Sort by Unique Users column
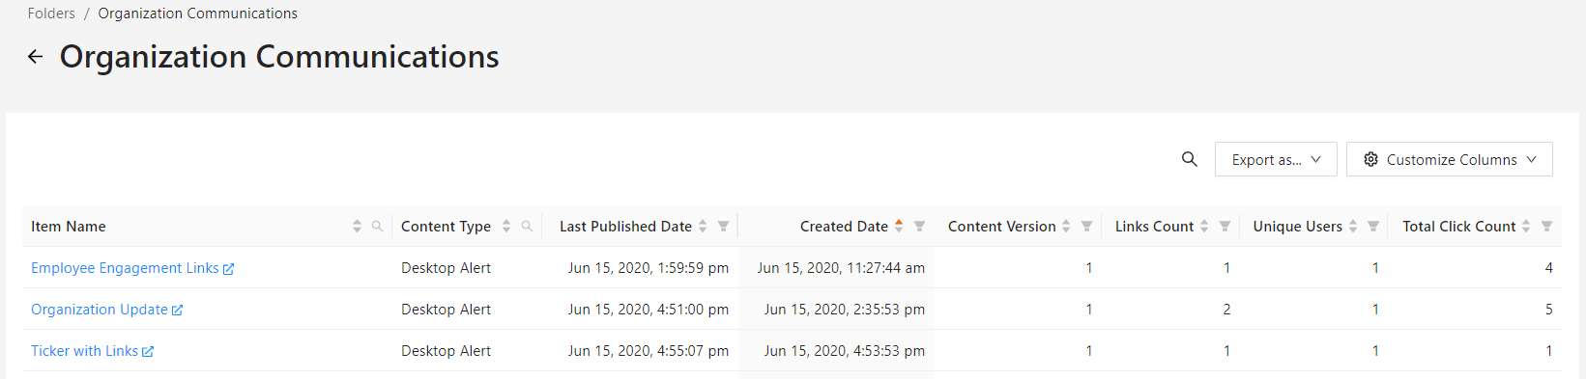1586x379 pixels. [1353, 226]
